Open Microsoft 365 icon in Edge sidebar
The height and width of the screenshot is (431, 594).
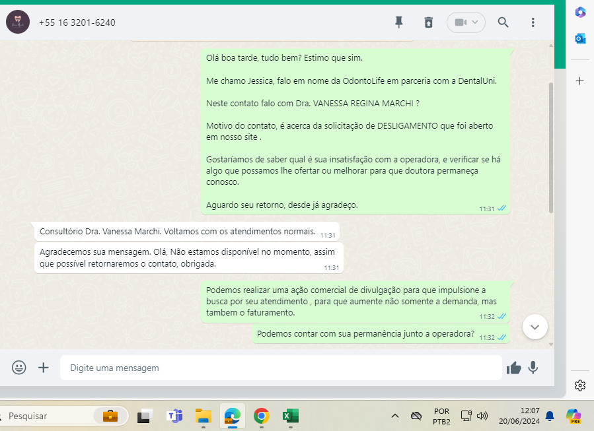580,13
